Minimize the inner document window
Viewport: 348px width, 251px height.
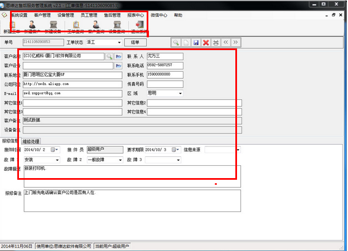(327, 15)
